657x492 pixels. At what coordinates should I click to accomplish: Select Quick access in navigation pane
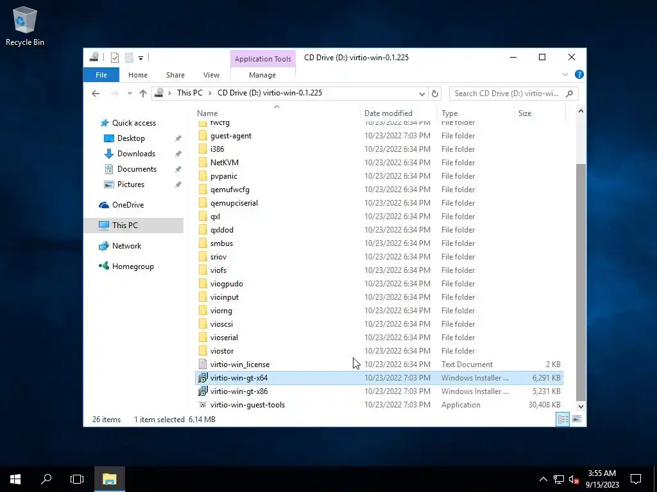coord(134,123)
